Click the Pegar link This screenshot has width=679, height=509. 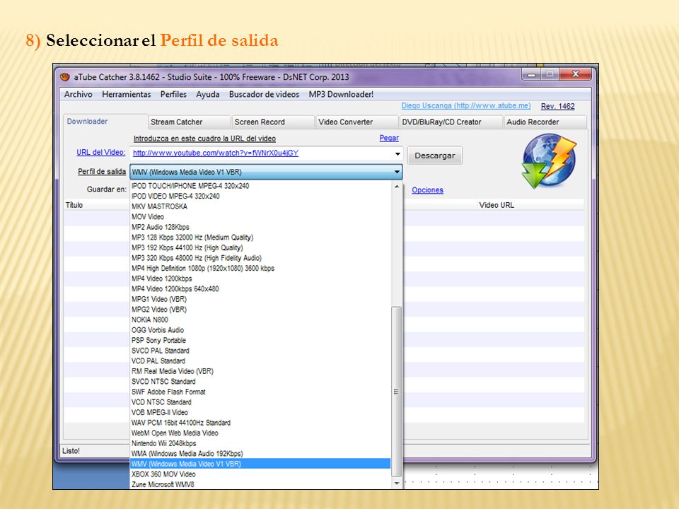coord(389,138)
